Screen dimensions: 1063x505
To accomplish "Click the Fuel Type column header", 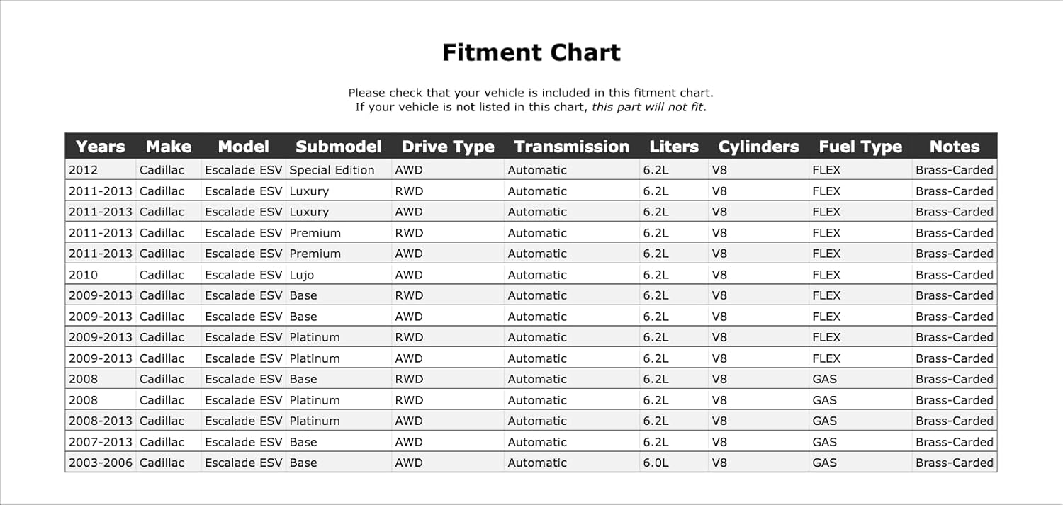I will click(x=860, y=147).
